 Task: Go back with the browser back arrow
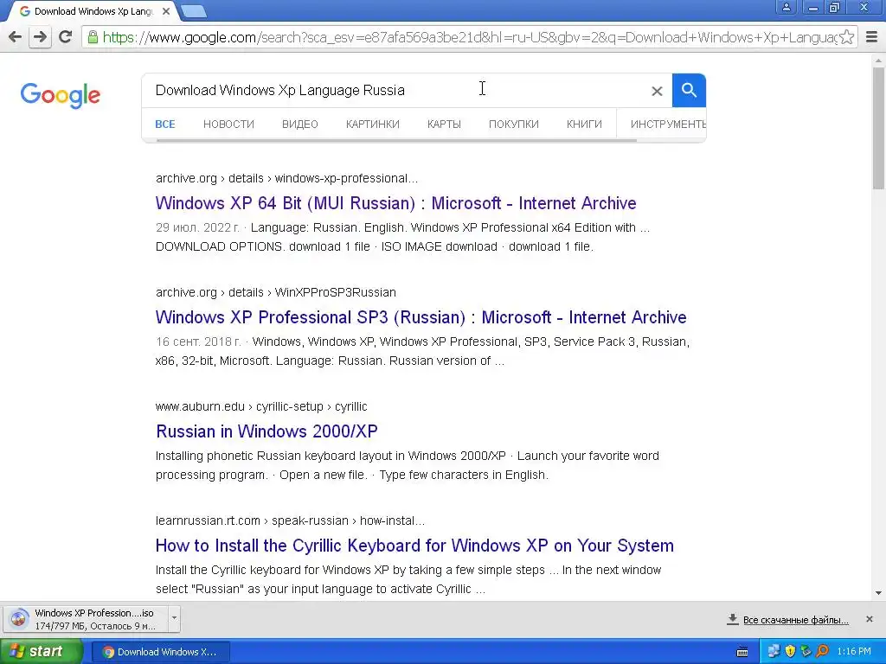(16, 37)
